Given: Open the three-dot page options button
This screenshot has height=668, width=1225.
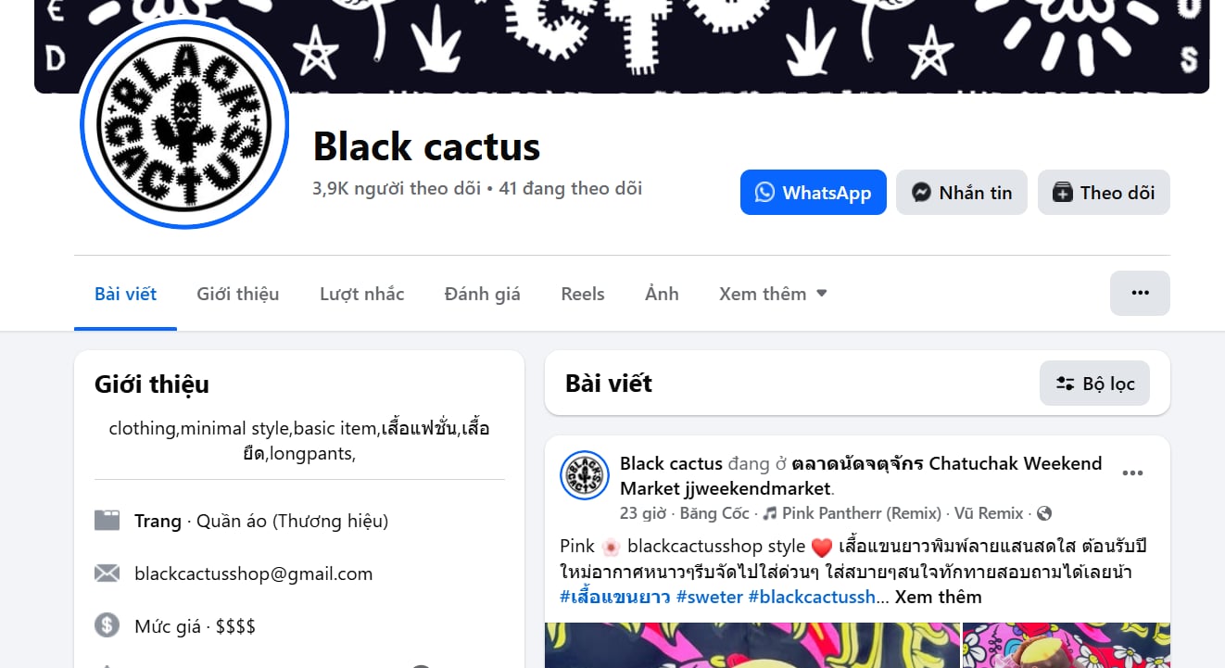Looking at the screenshot, I should 1140,293.
